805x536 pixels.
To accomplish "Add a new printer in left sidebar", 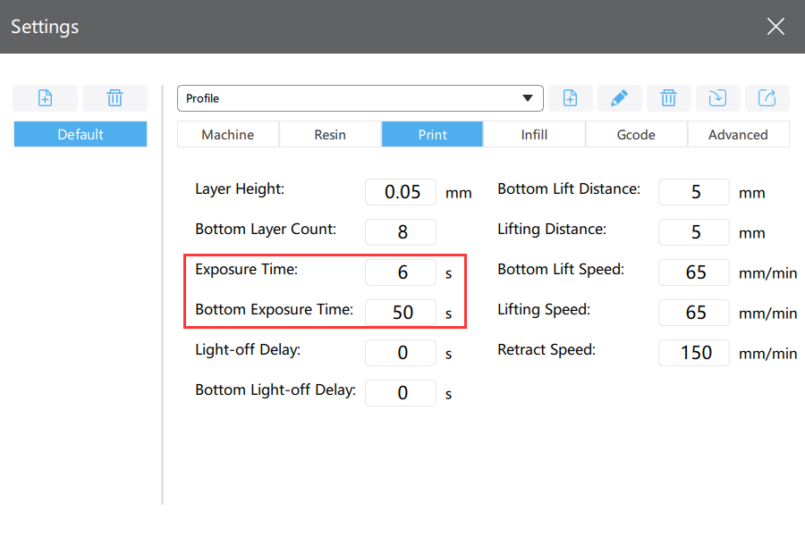I will pos(46,98).
